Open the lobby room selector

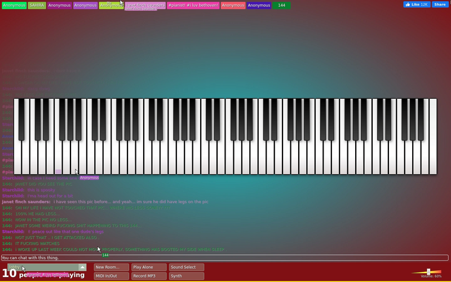tap(47, 267)
